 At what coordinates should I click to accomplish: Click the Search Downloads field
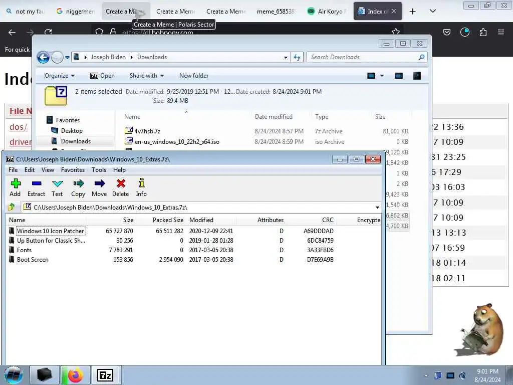tap(363, 57)
